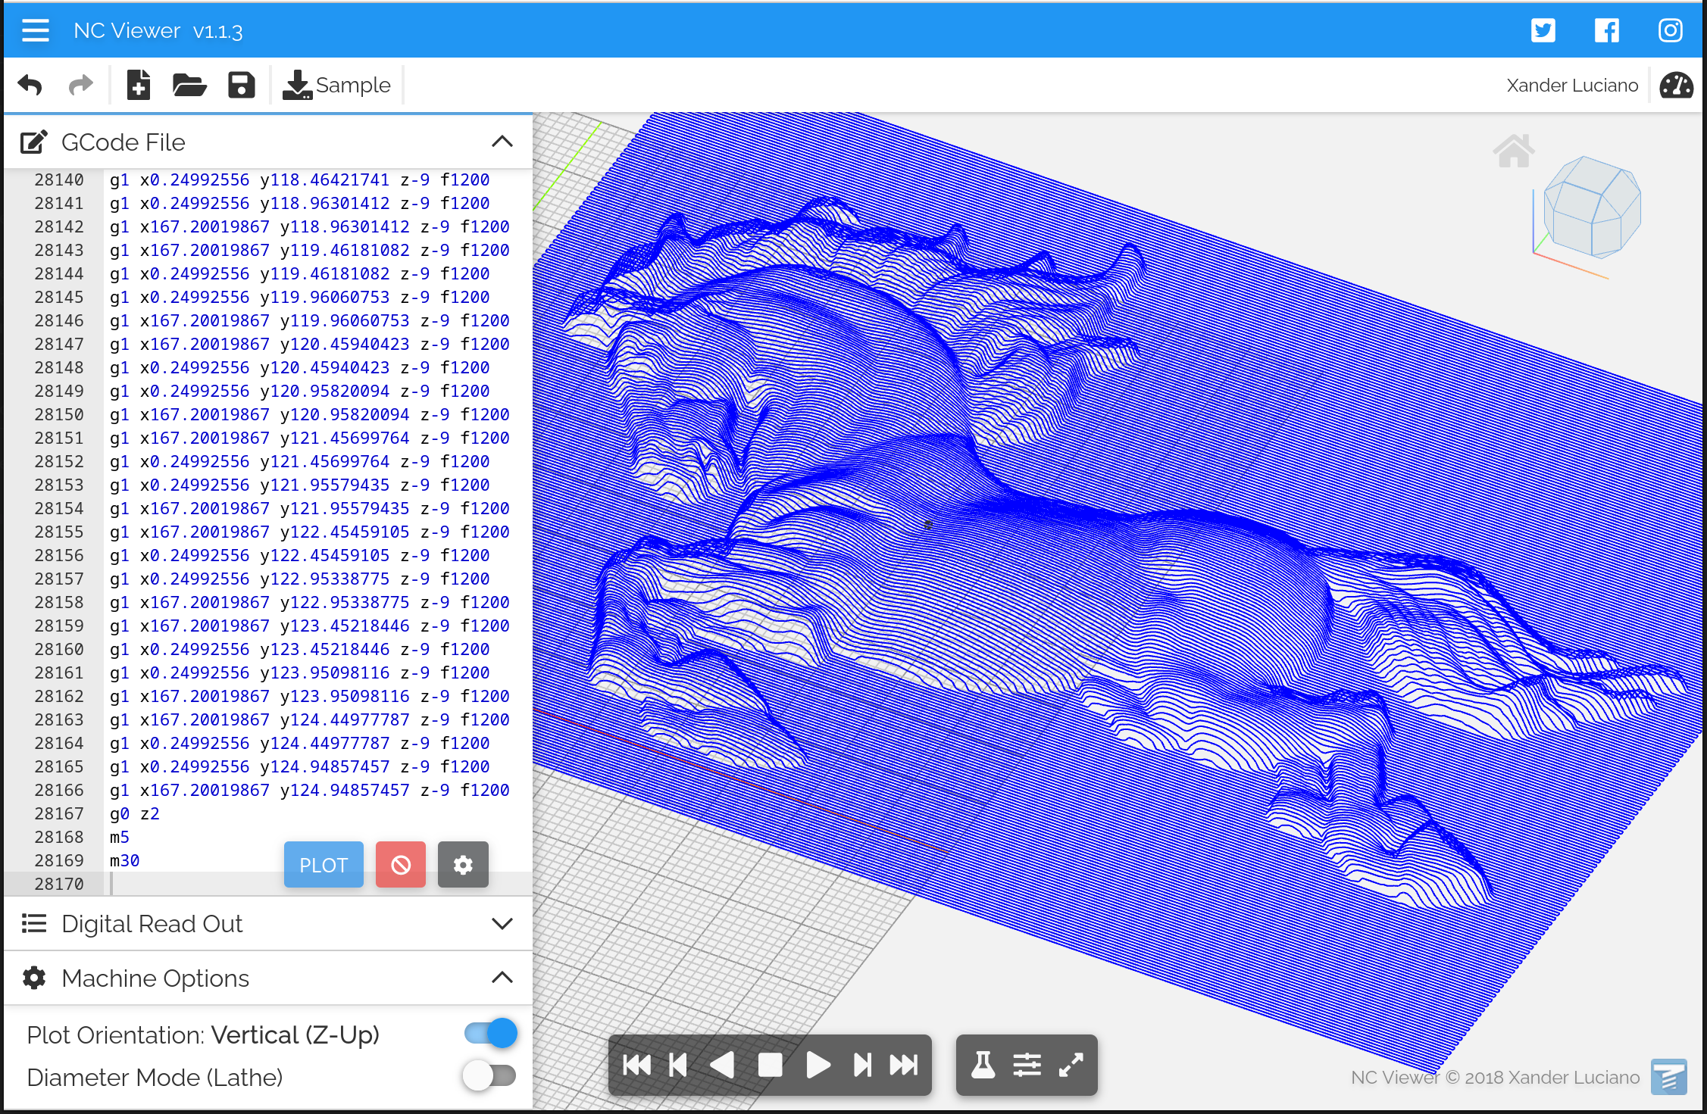
Task: Toggle Plot Orientation Vertical Z-Up switch
Action: pos(490,1032)
